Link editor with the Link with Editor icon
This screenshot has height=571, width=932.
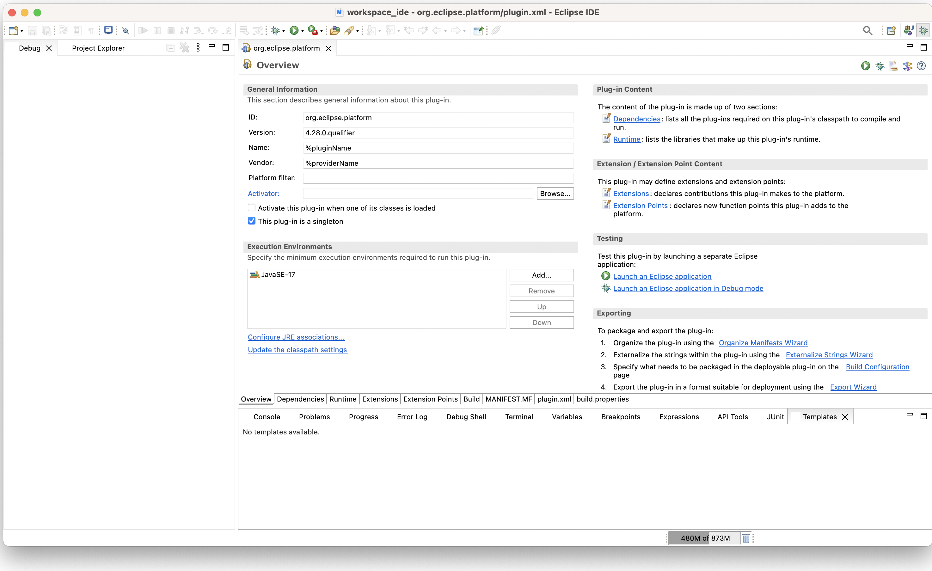[496, 30]
